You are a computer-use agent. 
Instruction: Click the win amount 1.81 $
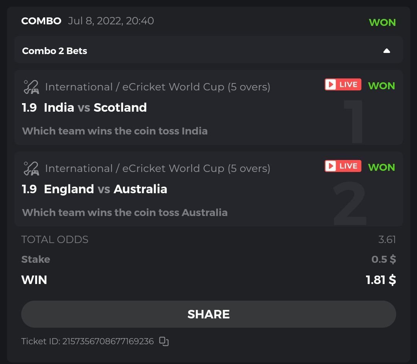tap(381, 280)
